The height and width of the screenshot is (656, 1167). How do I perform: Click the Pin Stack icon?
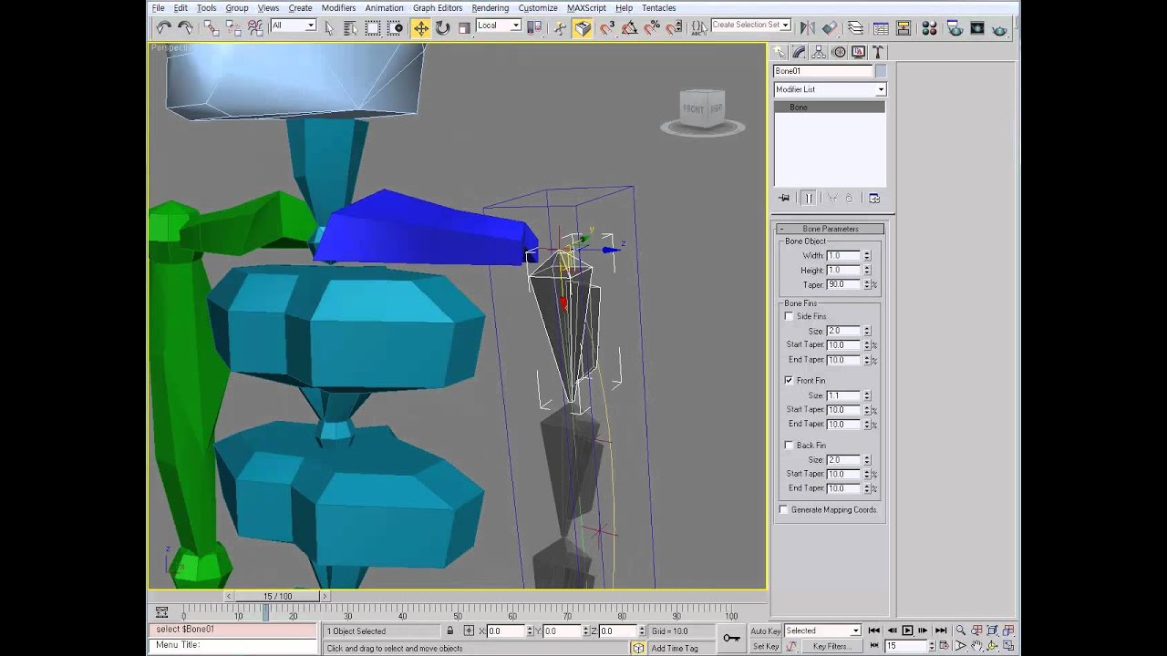(784, 198)
